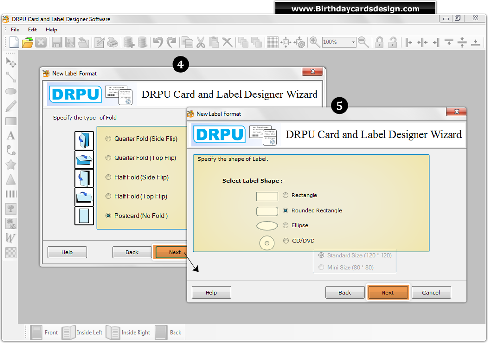Screen dimensions: 488x343
Task: Close the fold type New Label Format dialog
Action: point(313,71)
